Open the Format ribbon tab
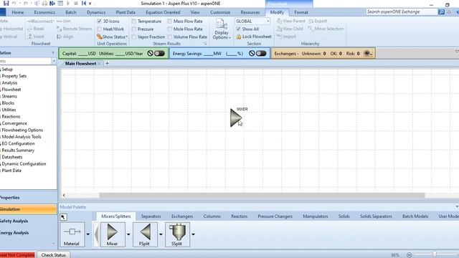459x258 pixels. coord(301,12)
